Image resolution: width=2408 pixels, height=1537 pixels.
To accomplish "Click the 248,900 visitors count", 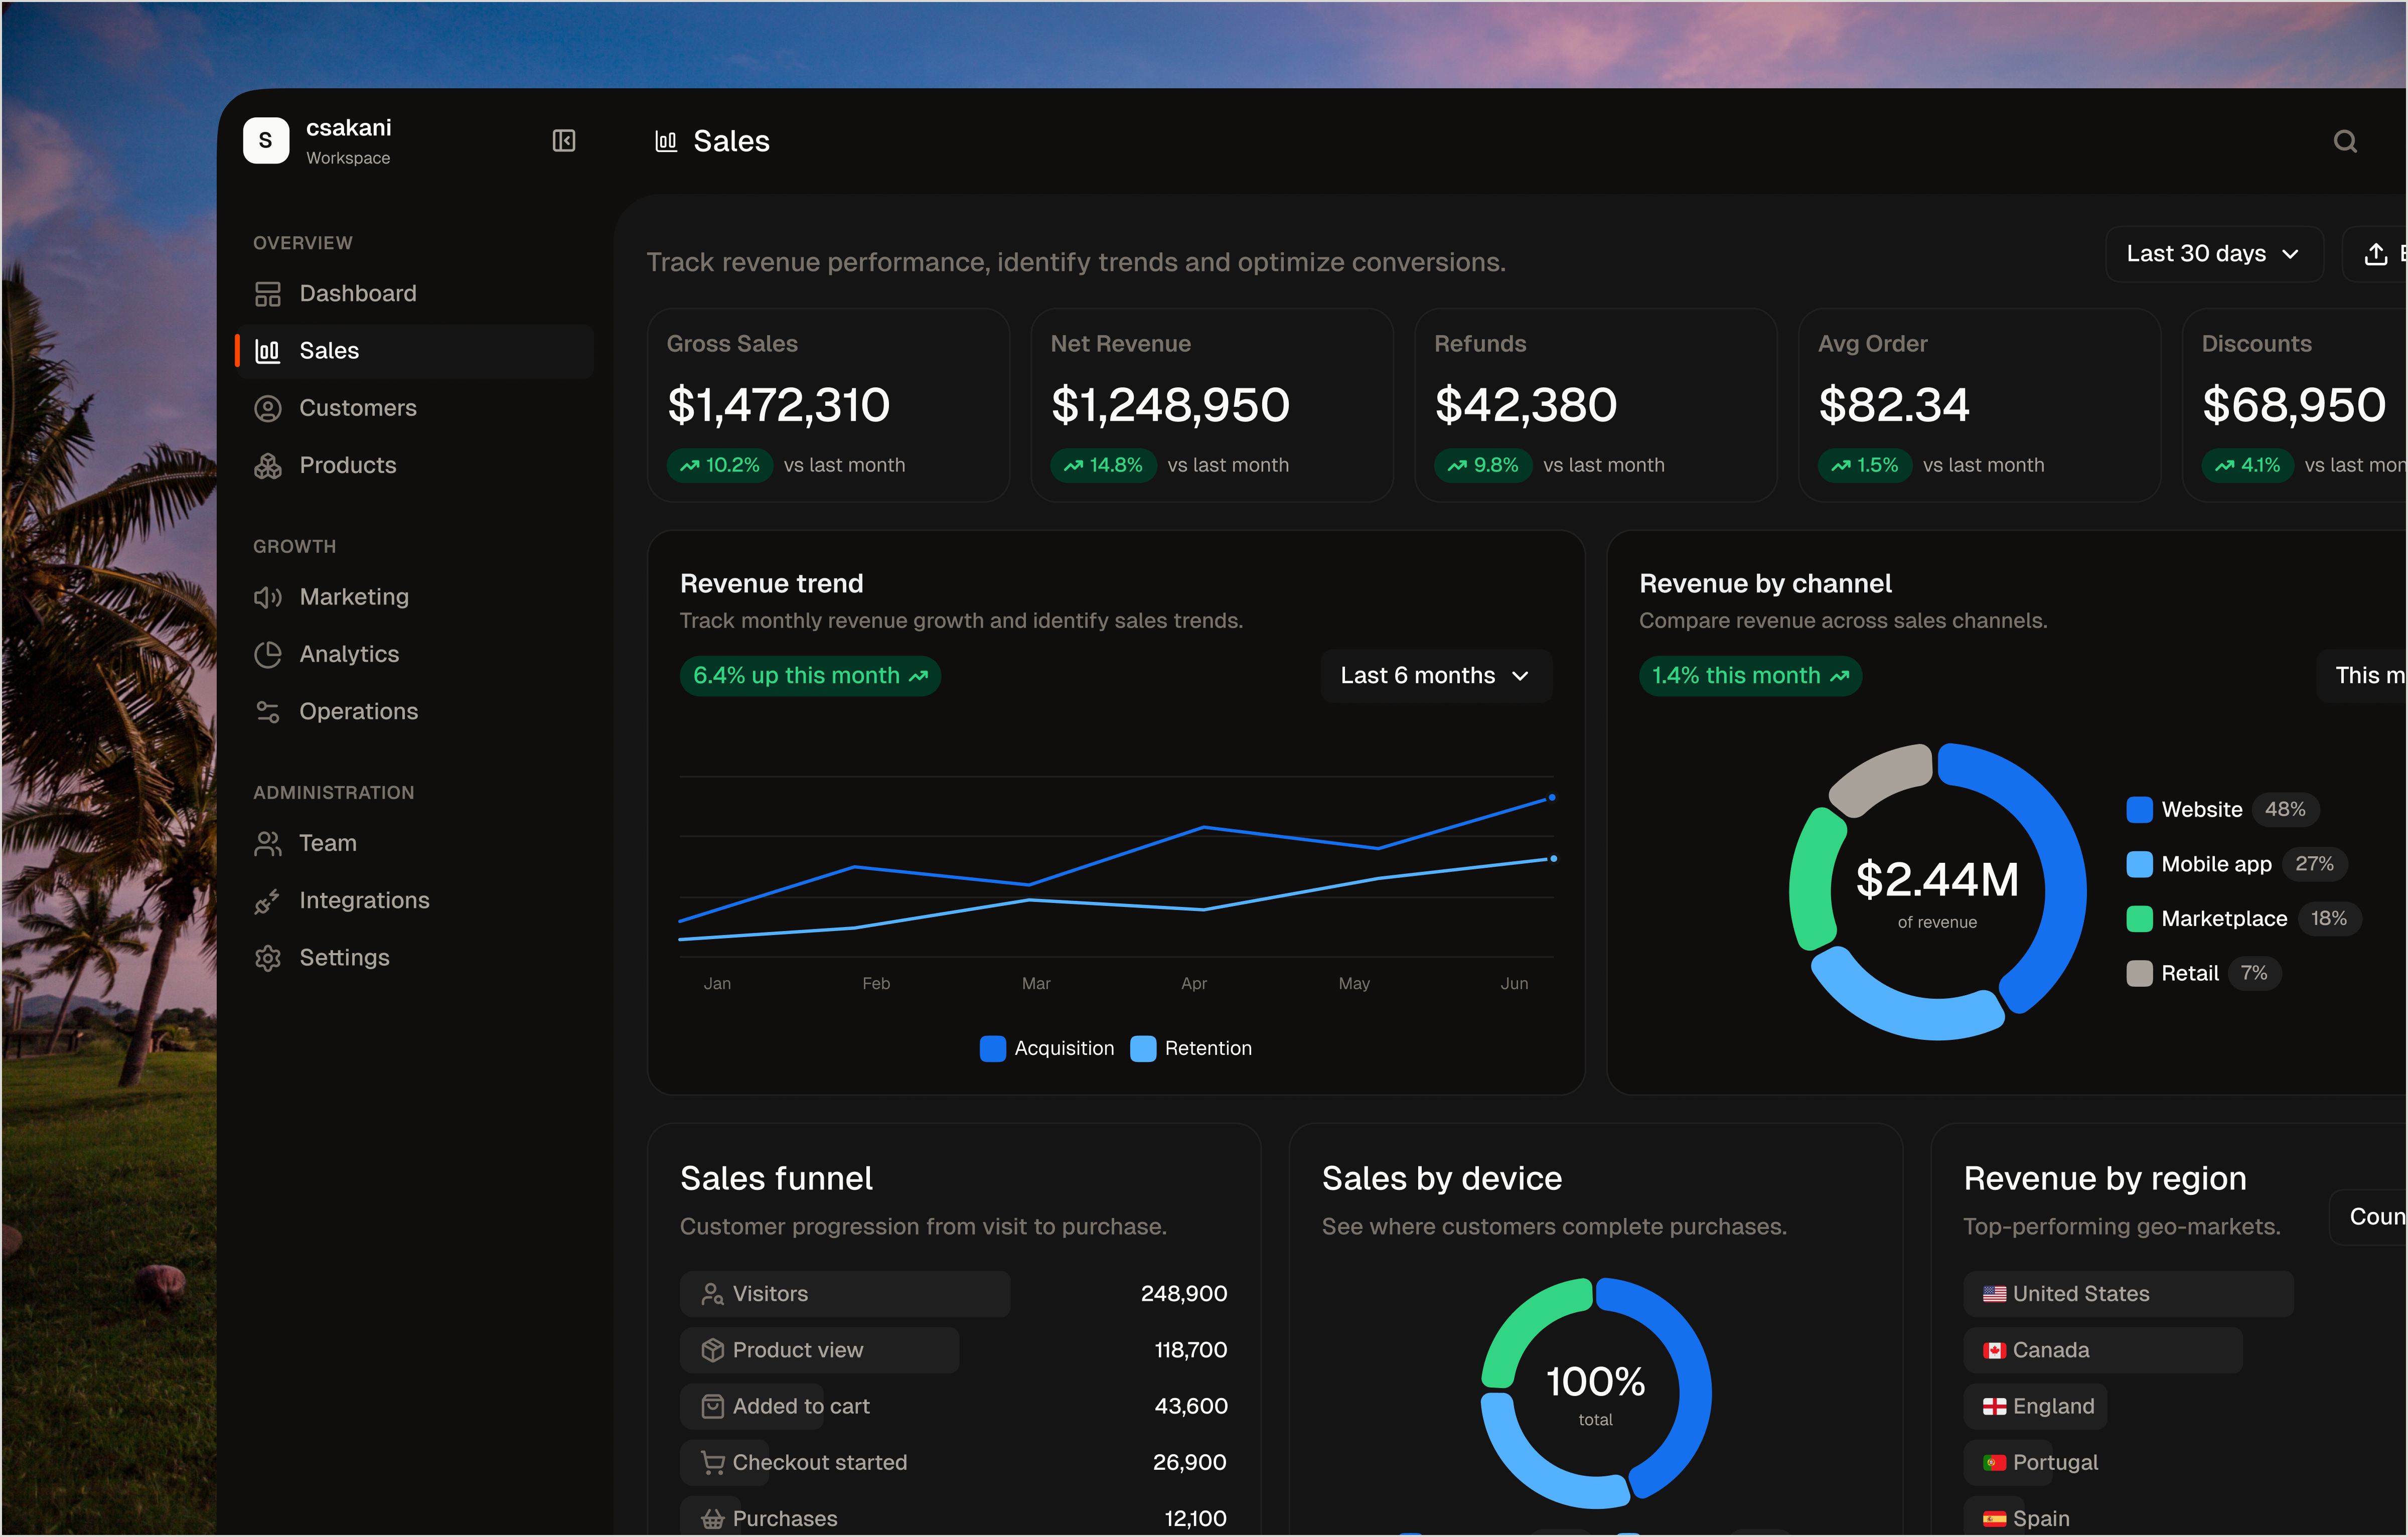I will tap(1184, 1294).
